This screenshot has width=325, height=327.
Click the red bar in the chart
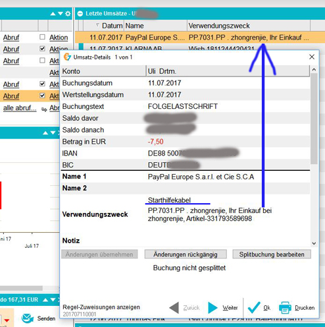1,195
